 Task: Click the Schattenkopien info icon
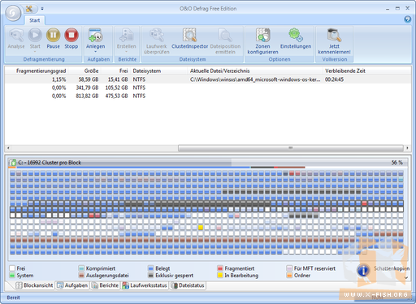pyautogui.click(x=363, y=270)
